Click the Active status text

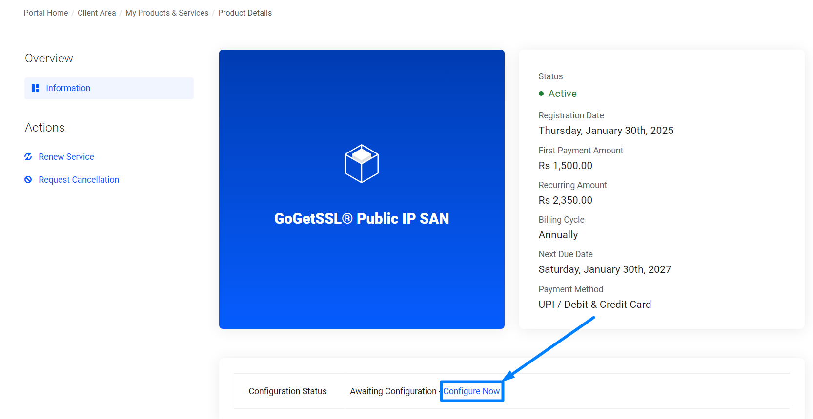tap(562, 94)
